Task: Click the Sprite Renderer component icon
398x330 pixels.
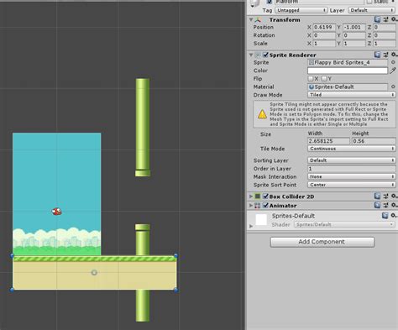Action: [258, 55]
